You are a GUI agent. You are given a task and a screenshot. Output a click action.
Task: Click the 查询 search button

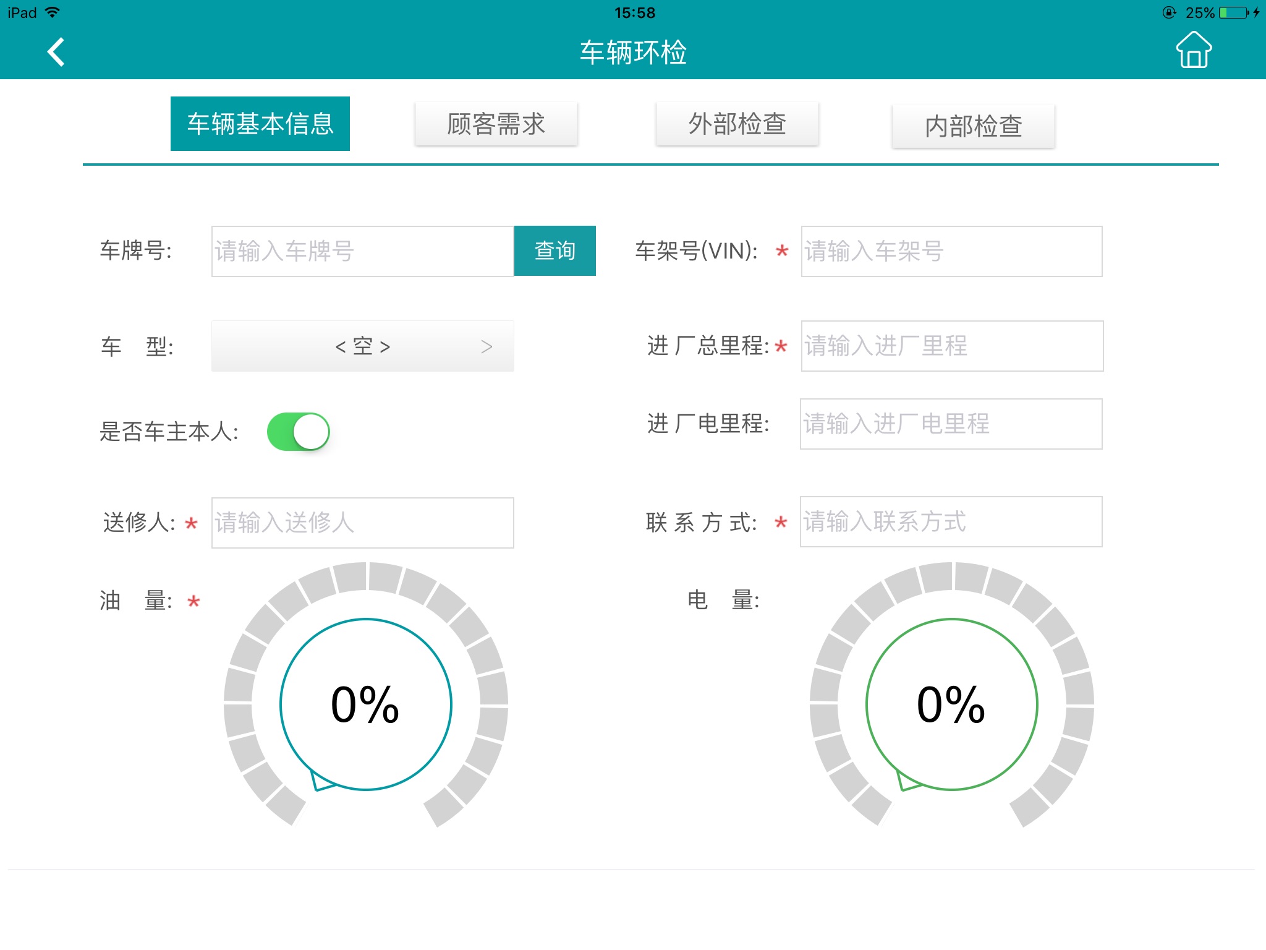555,250
